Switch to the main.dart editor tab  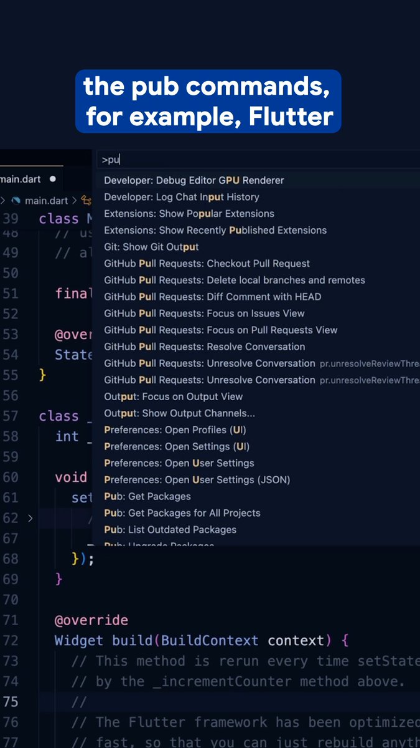[31, 179]
